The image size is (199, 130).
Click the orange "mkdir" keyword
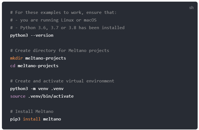pos(16,58)
